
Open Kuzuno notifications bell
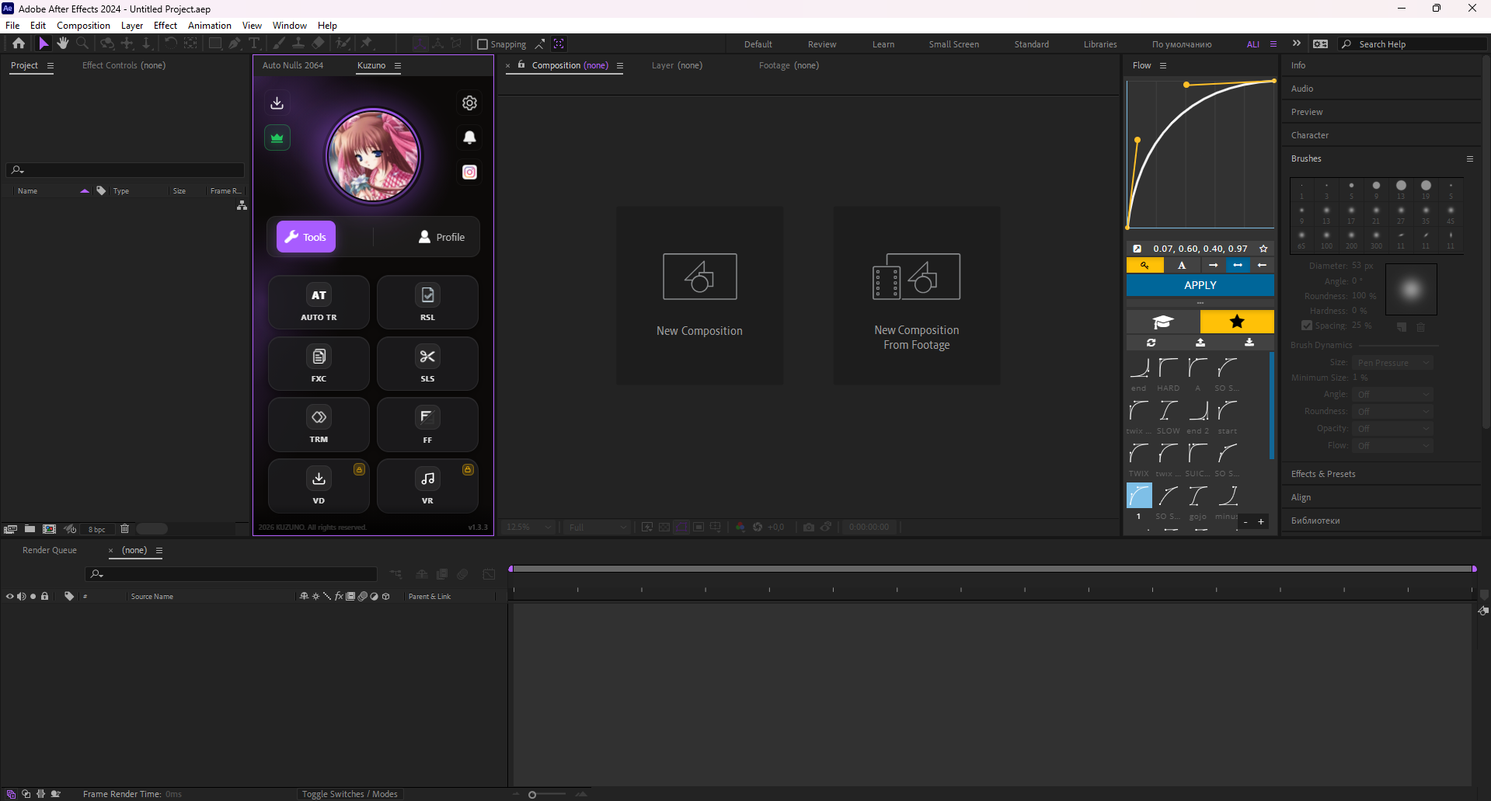click(x=469, y=138)
